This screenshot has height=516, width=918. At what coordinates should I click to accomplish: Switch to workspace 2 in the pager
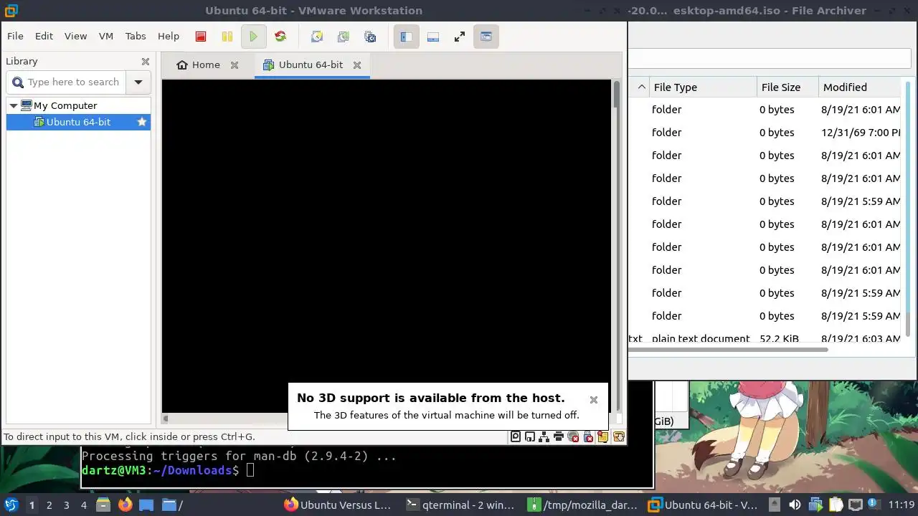click(x=49, y=505)
